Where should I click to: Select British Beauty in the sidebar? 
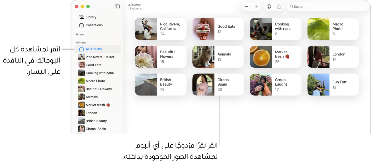(x=98, y=121)
